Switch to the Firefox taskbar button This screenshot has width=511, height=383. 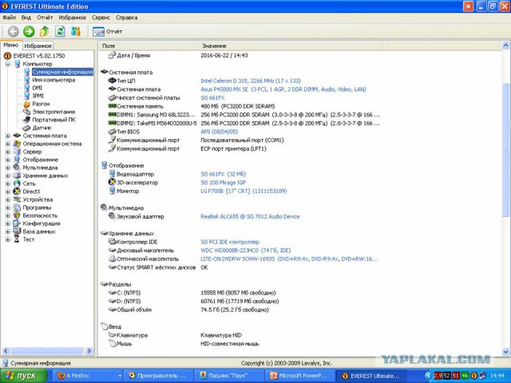click(x=88, y=376)
